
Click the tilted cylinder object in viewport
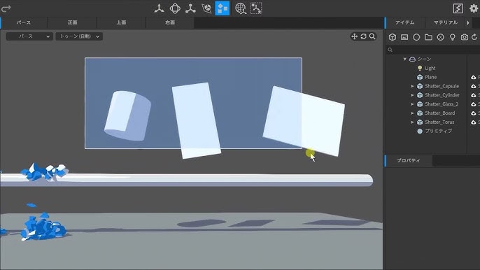(127, 115)
